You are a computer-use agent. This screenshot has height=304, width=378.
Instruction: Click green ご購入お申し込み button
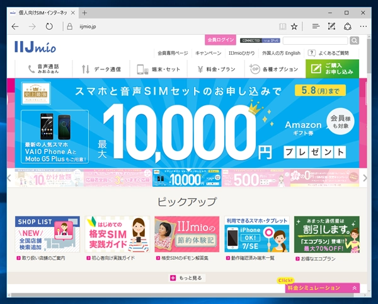coord(332,69)
